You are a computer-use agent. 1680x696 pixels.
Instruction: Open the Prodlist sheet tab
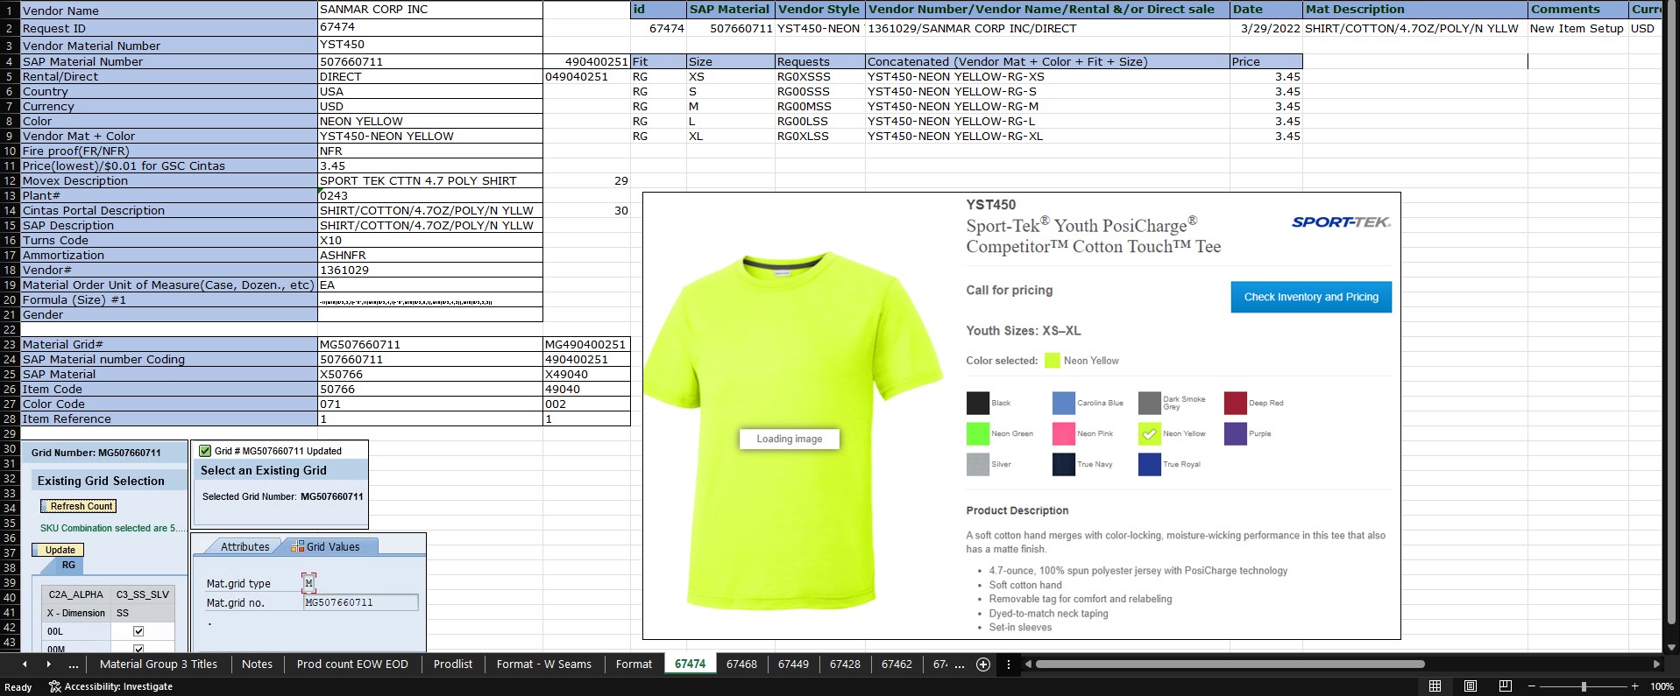453,664
